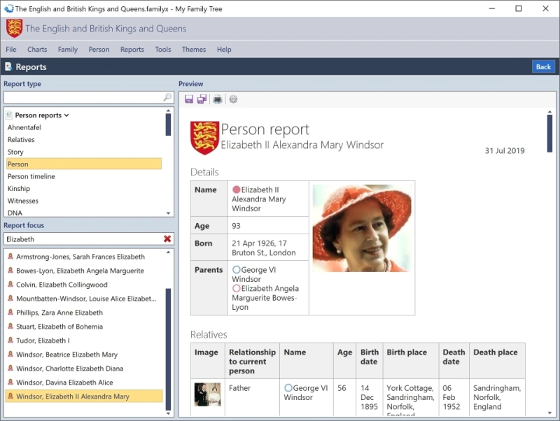This screenshot has height=421, width=560.
Task: Click the Report focus list scrollbar thumb
Action: 168,349
